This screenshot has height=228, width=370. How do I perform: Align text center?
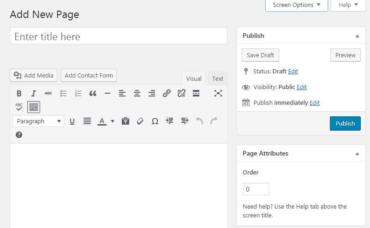[137, 94]
